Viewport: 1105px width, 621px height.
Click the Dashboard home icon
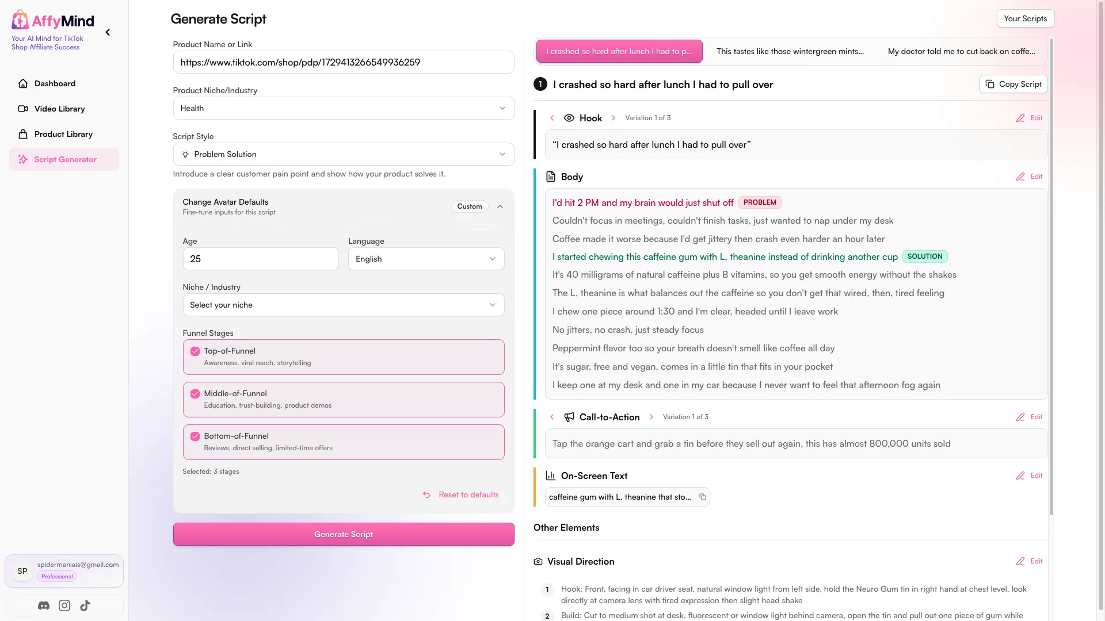[x=23, y=83]
